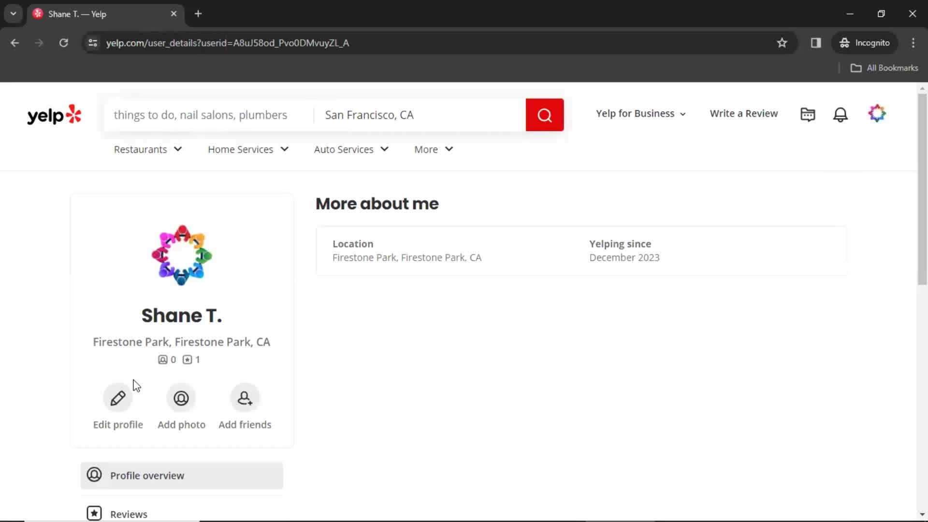Screen dimensions: 928x522
Task: Click the Add friends label
Action: pos(245,425)
